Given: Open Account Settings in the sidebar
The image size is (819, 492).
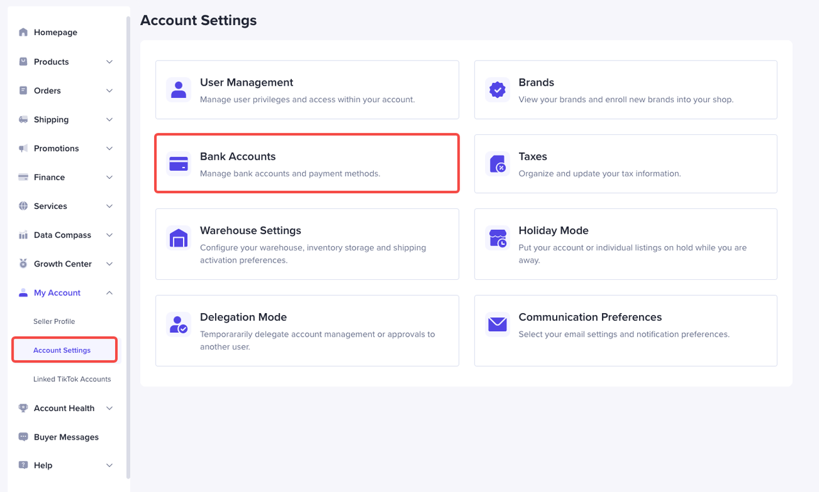Looking at the screenshot, I should [x=62, y=350].
